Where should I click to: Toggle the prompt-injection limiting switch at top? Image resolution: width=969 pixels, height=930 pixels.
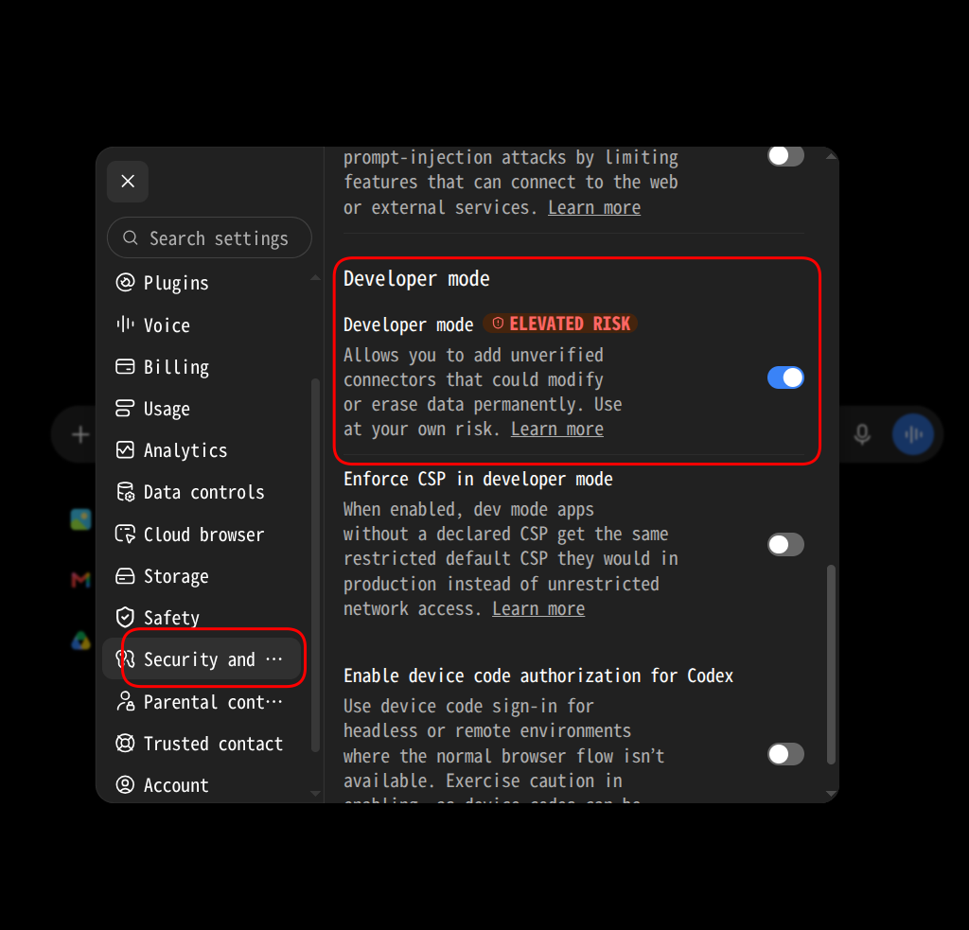784,156
